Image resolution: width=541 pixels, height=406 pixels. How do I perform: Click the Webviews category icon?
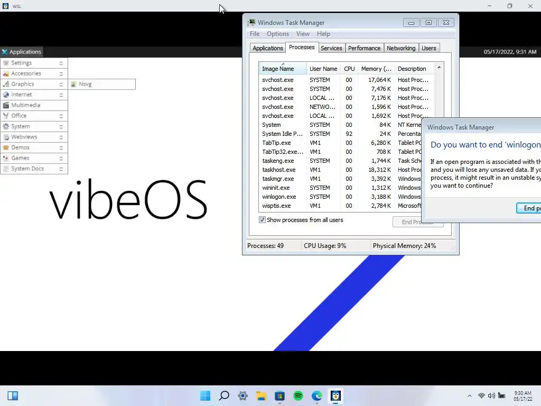[6, 137]
